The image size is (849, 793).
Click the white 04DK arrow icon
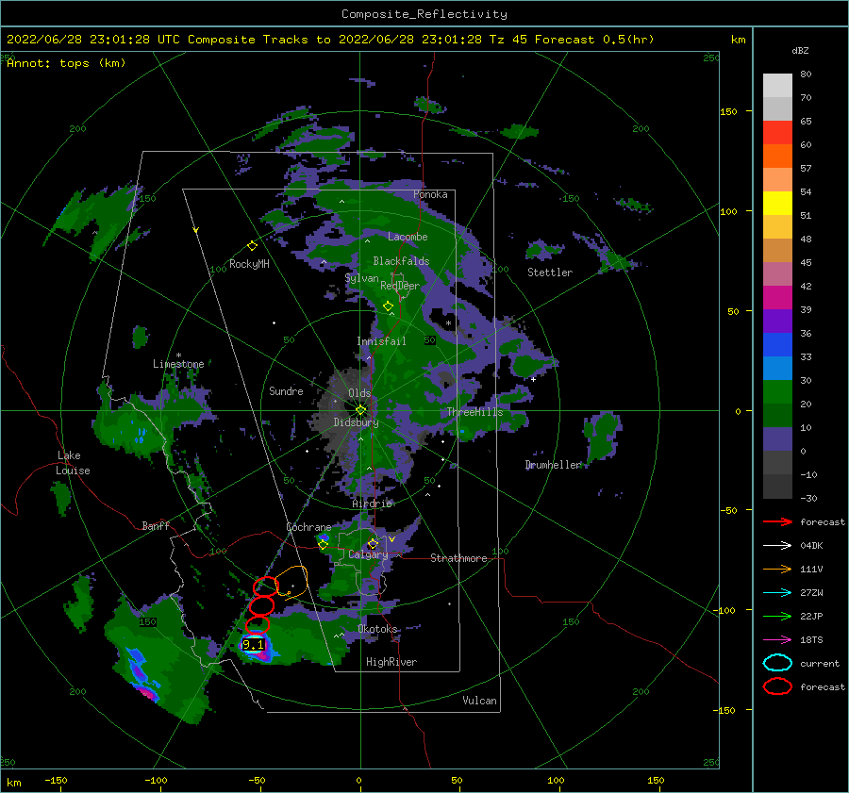pos(777,546)
